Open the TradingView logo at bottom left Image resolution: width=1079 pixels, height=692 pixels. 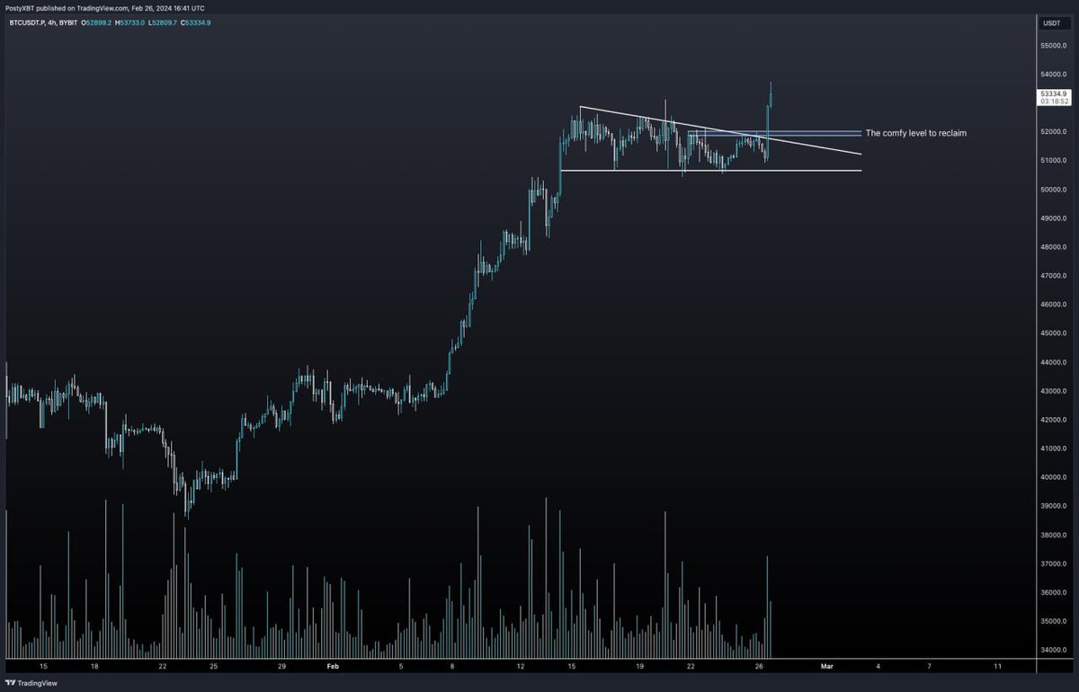[31, 682]
